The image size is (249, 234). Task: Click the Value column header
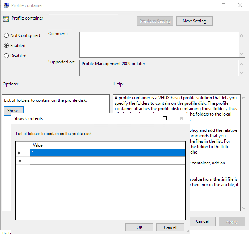pyautogui.click(x=107, y=145)
